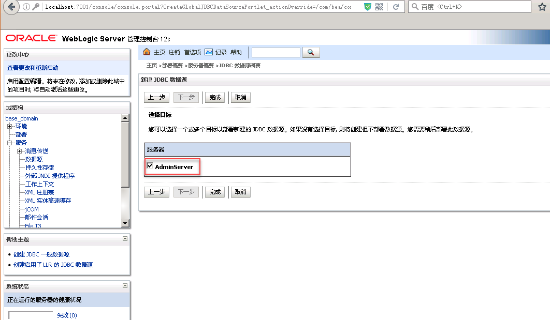Click the browser back arrow button
Viewport: 550px width, 320px height.
(x=11, y=7)
